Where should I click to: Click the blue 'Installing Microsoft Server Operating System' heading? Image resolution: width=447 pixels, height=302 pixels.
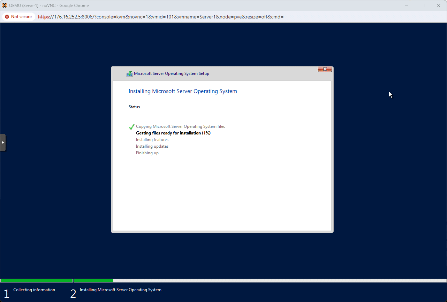tap(183, 91)
